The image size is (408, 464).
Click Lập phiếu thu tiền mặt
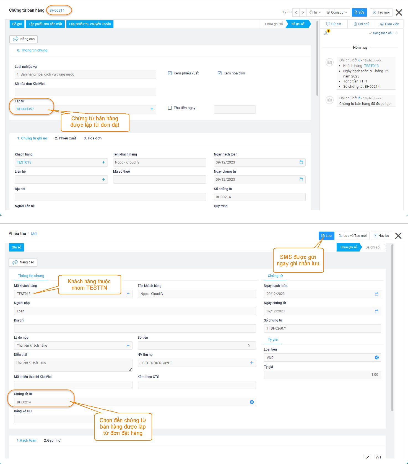pyautogui.click(x=45, y=24)
